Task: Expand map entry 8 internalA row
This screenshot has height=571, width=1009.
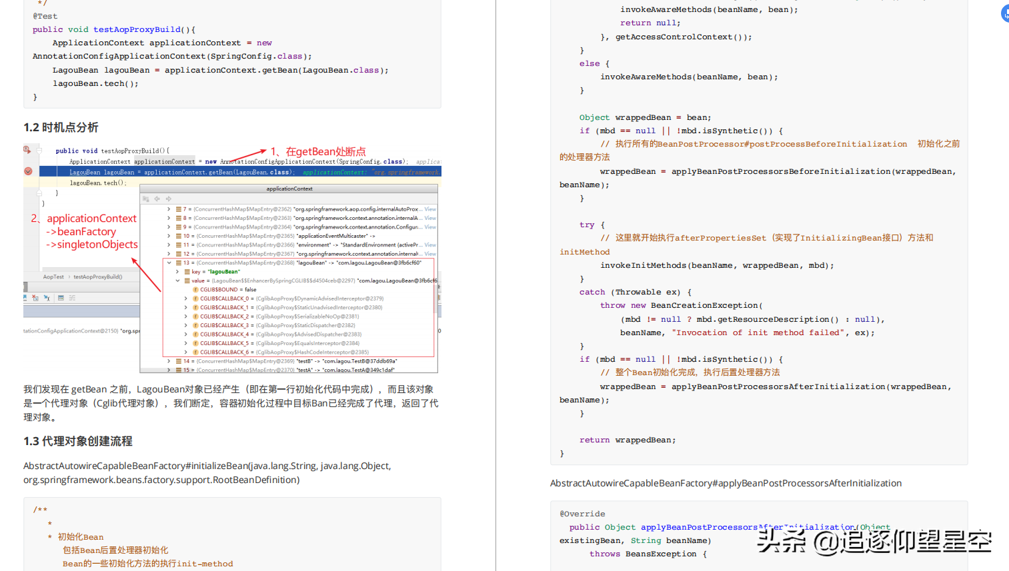Action: point(169,218)
